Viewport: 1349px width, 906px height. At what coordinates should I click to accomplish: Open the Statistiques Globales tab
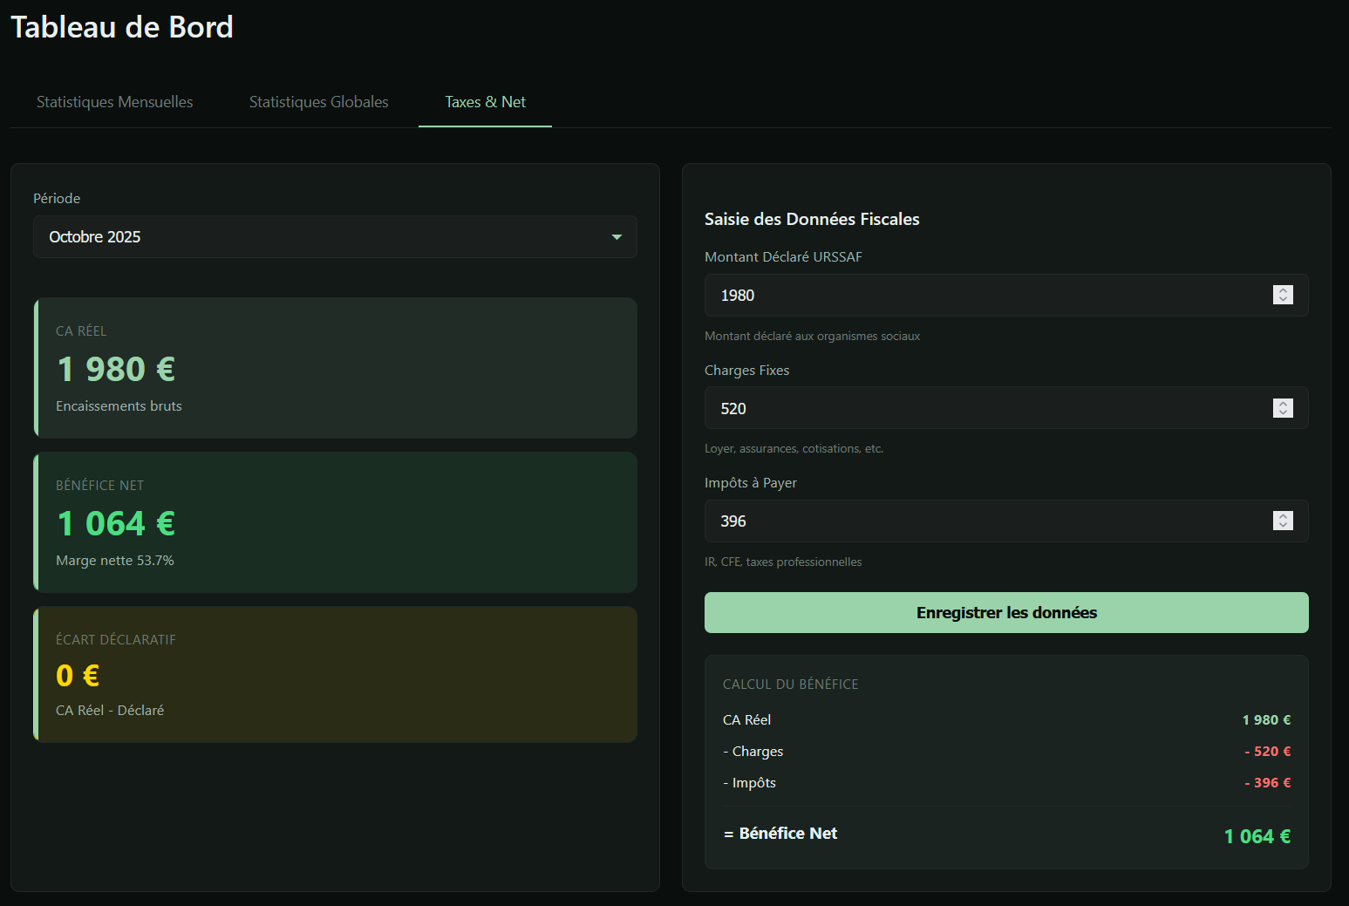pyautogui.click(x=318, y=102)
